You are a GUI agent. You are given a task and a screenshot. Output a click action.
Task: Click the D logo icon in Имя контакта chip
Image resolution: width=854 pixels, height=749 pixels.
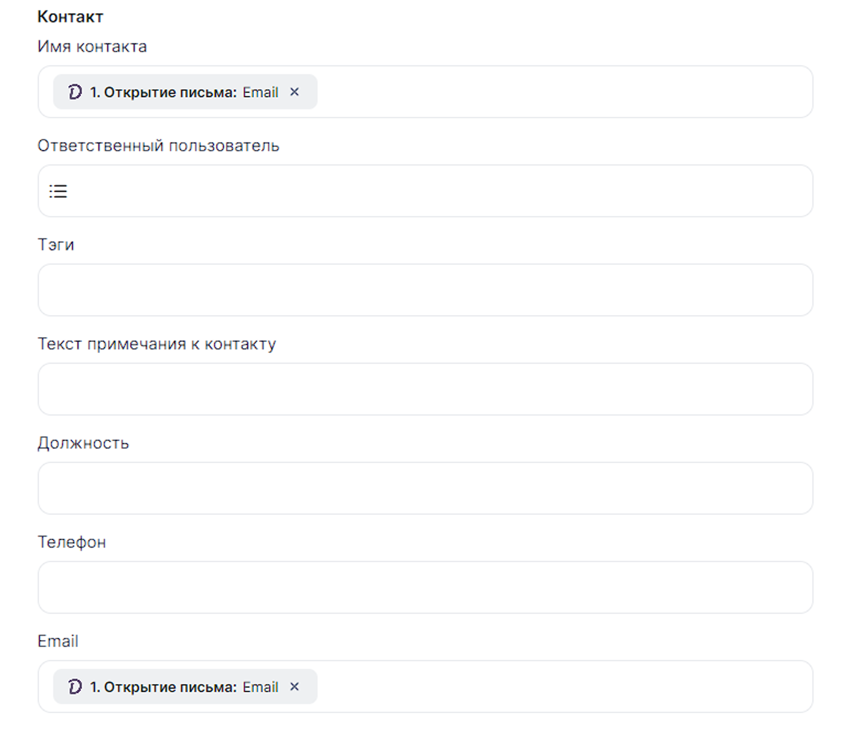75,92
